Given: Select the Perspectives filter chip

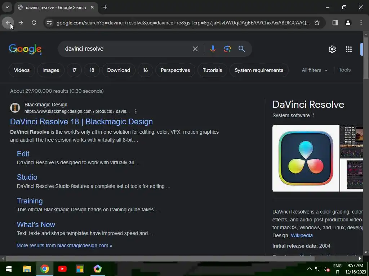Looking at the screenshot, I should (x=175, y=70).
